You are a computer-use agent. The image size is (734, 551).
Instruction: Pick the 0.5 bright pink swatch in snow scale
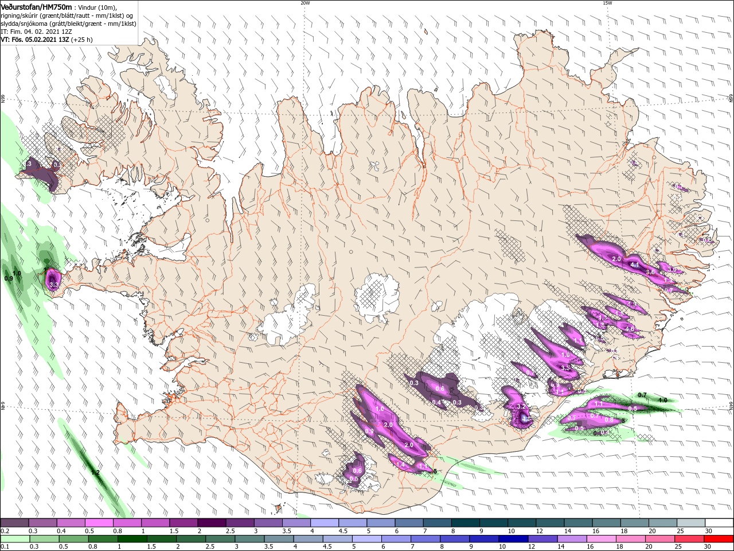pos(99,523)
